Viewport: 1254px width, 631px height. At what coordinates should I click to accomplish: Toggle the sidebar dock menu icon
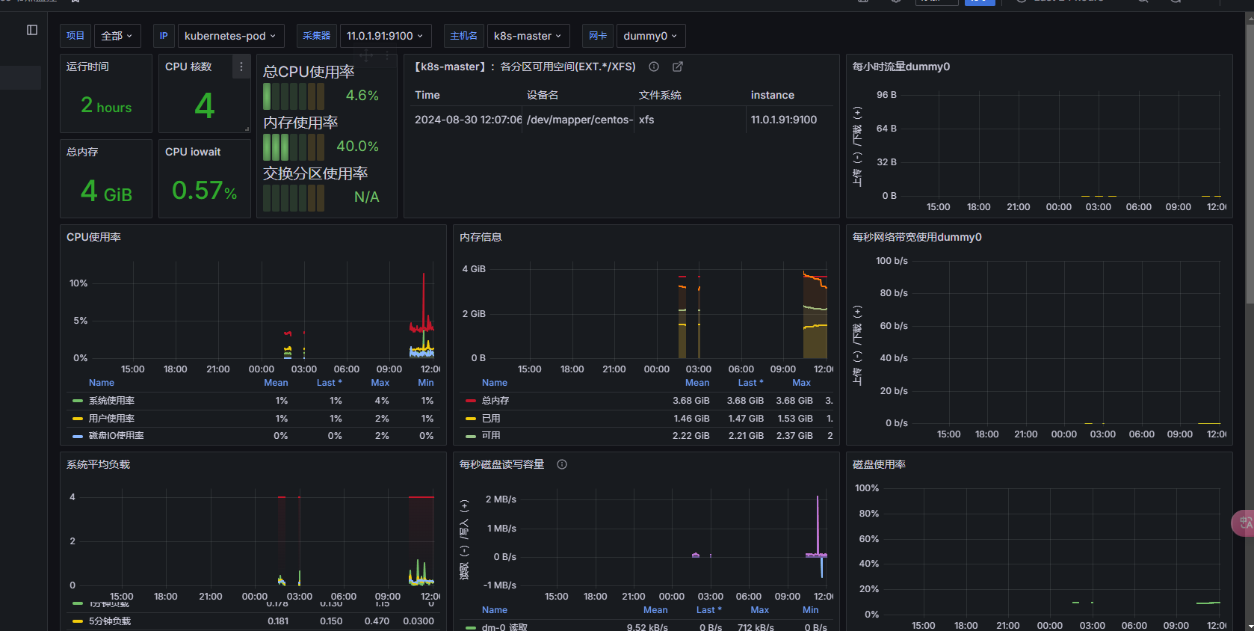(32, 30)
